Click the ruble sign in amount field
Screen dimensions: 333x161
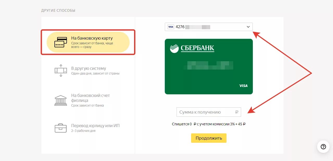[x=237, y=112]
